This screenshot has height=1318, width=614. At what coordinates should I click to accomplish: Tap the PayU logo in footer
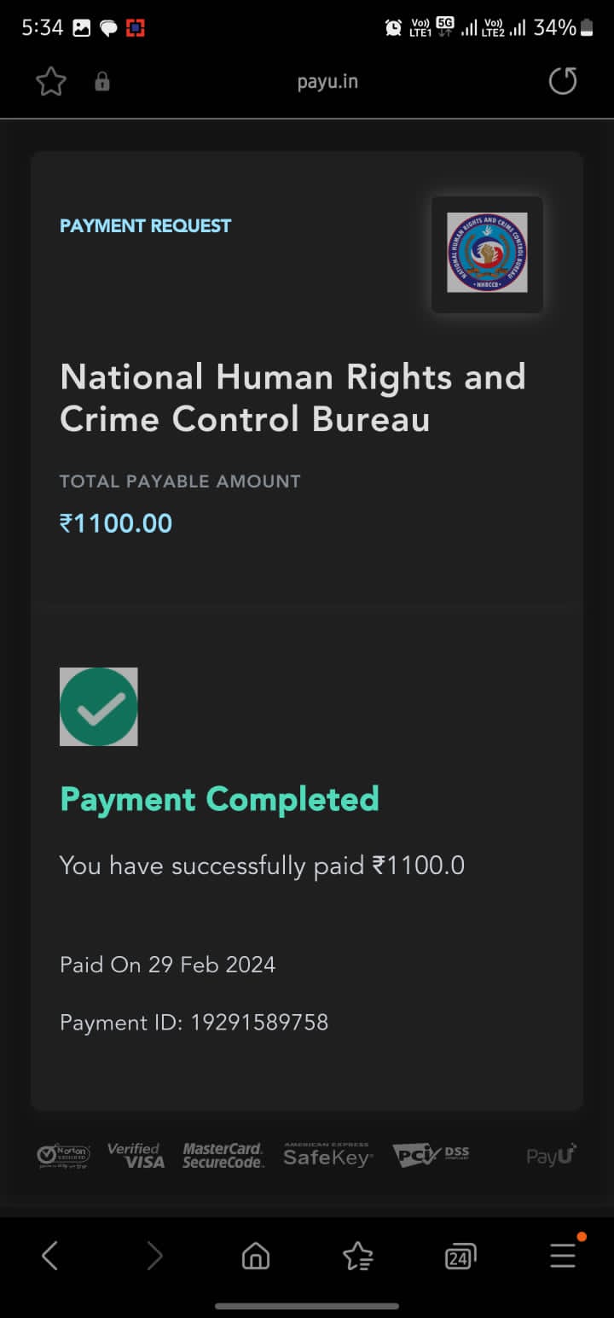(x=551, y=1156)
